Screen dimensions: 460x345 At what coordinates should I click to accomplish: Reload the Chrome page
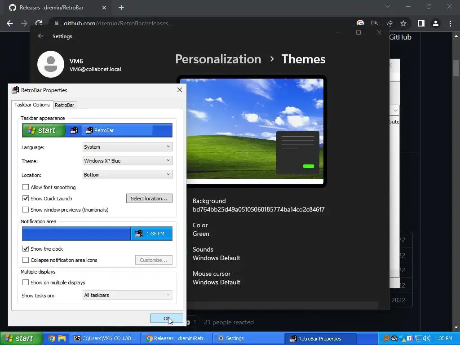(x=39, y=23)
